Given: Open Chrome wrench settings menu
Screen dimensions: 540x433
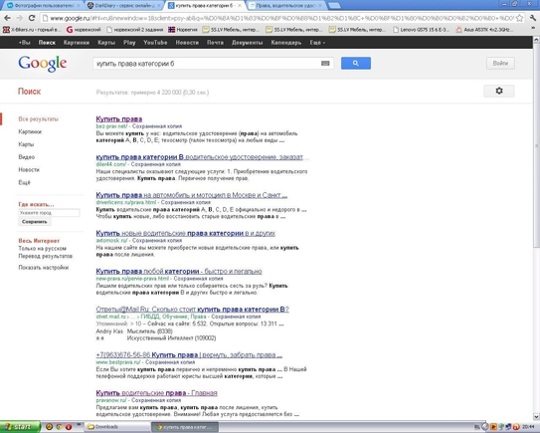Looking at the screenshot, I should coord(533,18).
